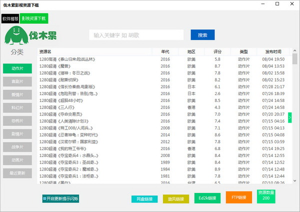The image size is (300, 212).
Task: Select the 喜剧片 category
Action: (x=17, y=81)
